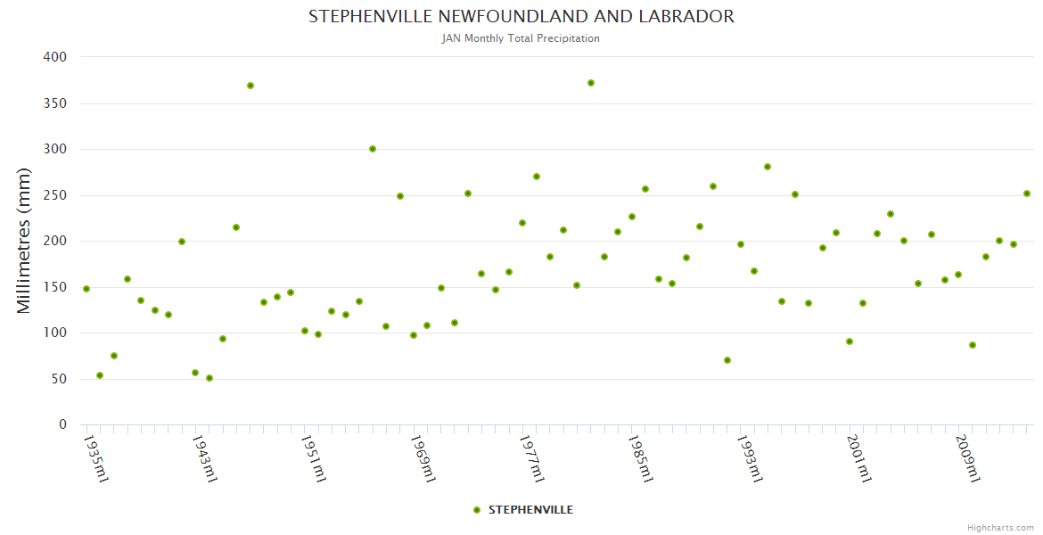Click the 1977m1 x-axis label
The height and width of the screenshot is (535, 1043).
532,458
